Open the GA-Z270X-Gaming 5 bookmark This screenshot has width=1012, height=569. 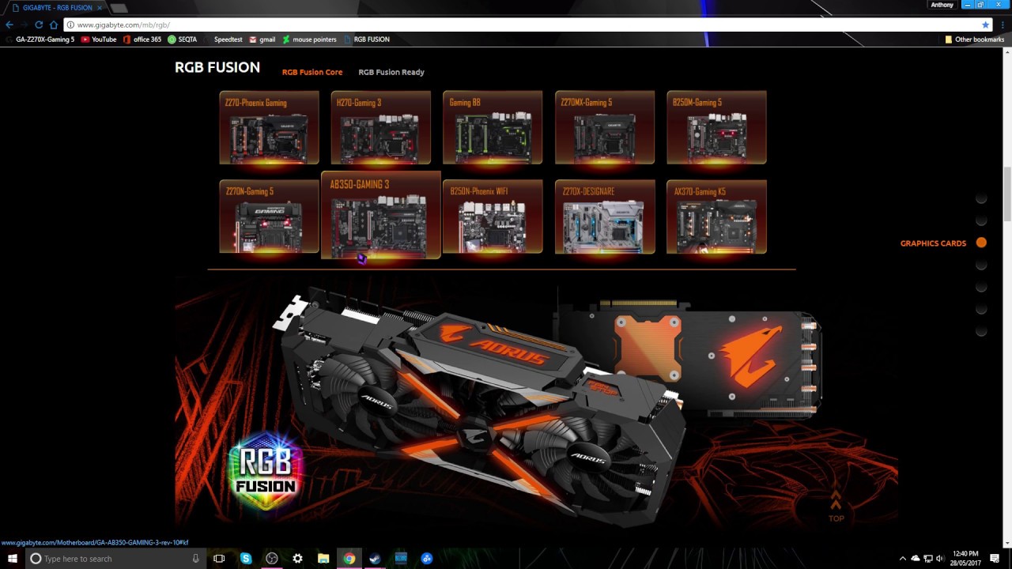40,40
